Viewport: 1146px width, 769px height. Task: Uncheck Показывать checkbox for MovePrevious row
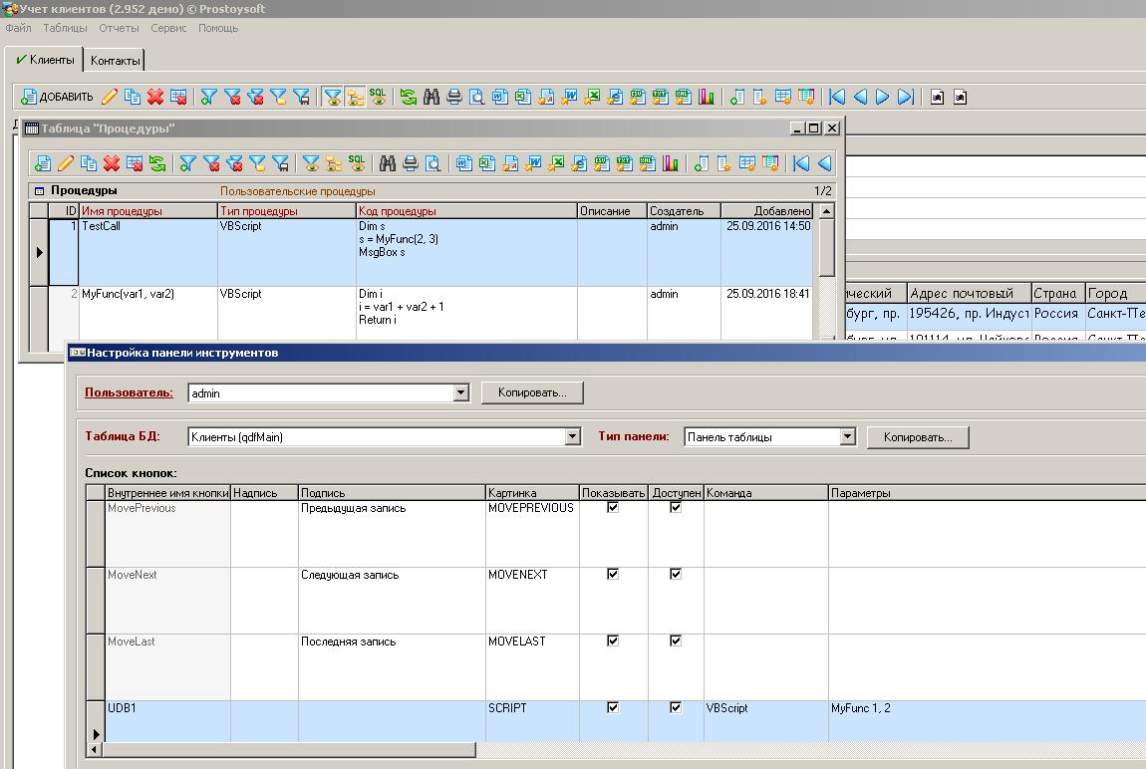click(613, 507)
